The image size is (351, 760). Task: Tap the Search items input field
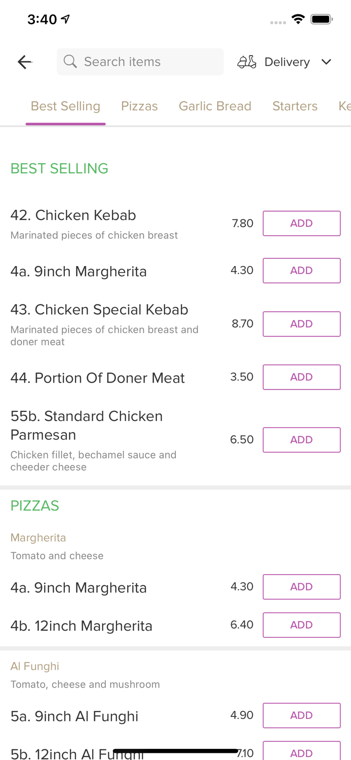[x=140, y=61]
